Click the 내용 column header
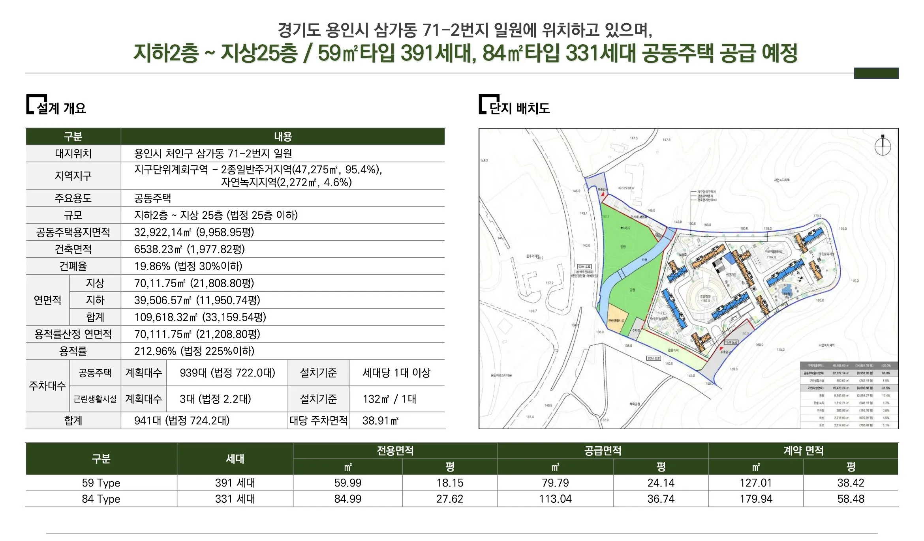Screen dimensions: 924x541 (283, 137)
